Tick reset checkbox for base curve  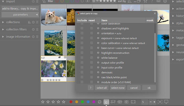[x=91, y=48]
